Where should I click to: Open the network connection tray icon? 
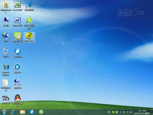[127, 112]
